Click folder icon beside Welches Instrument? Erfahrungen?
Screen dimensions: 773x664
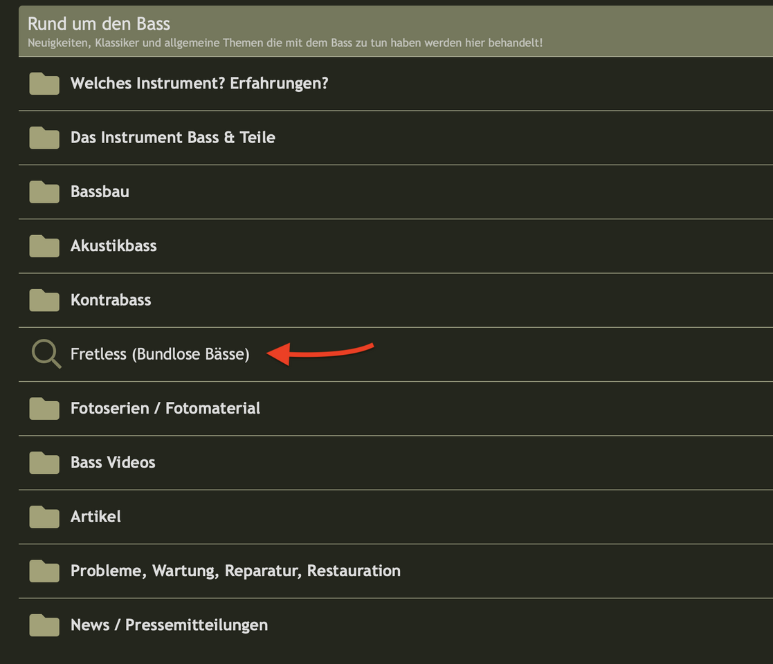[44, 84]
